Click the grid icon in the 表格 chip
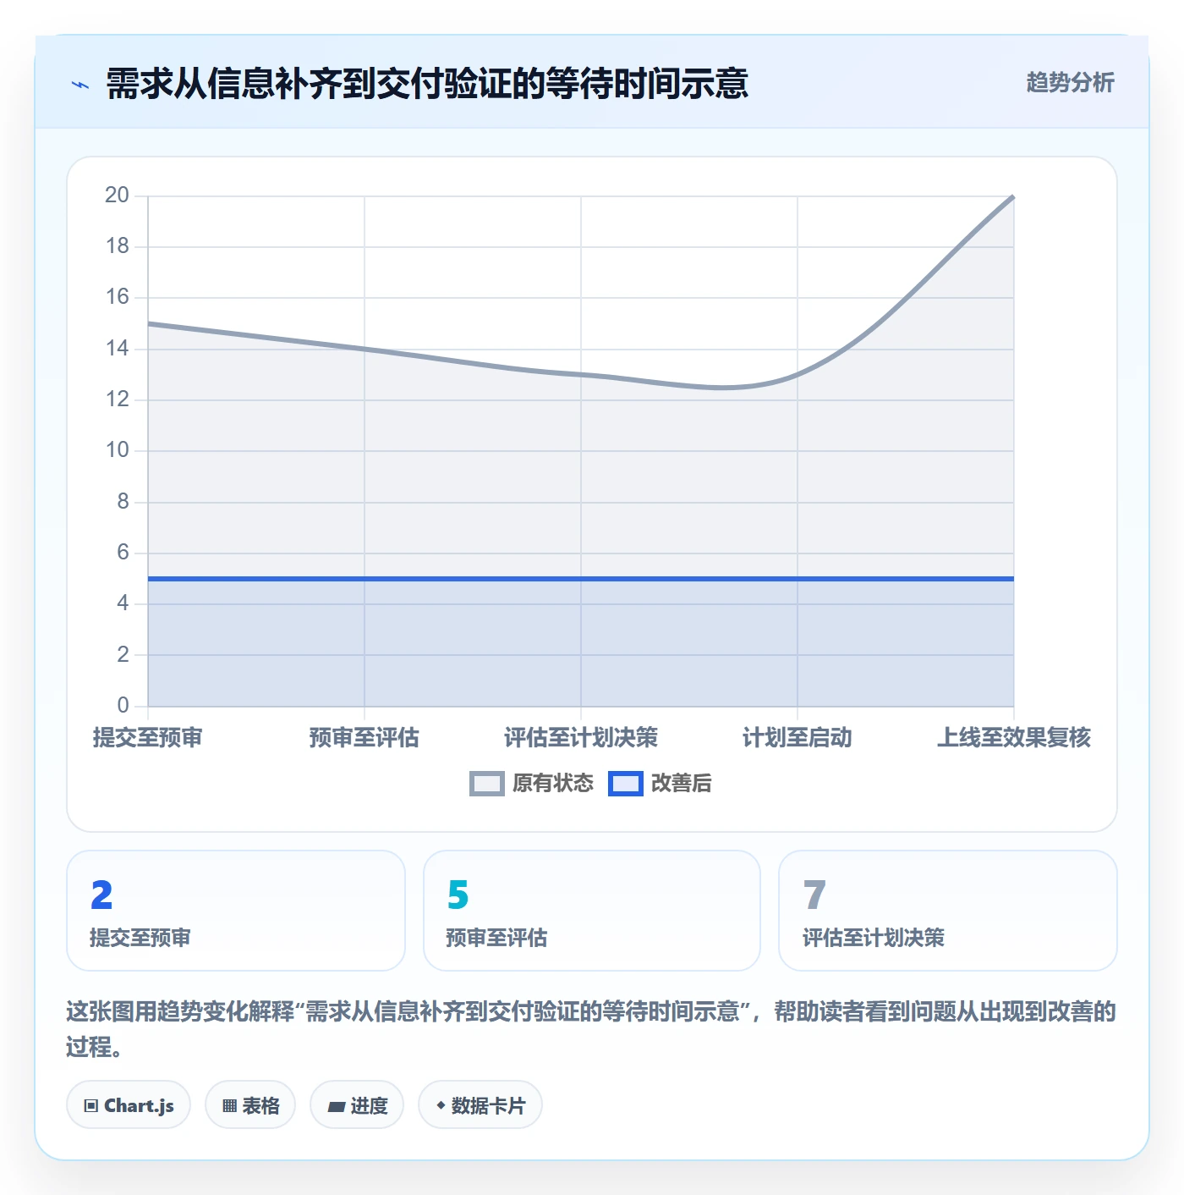 coord(229,1105)
